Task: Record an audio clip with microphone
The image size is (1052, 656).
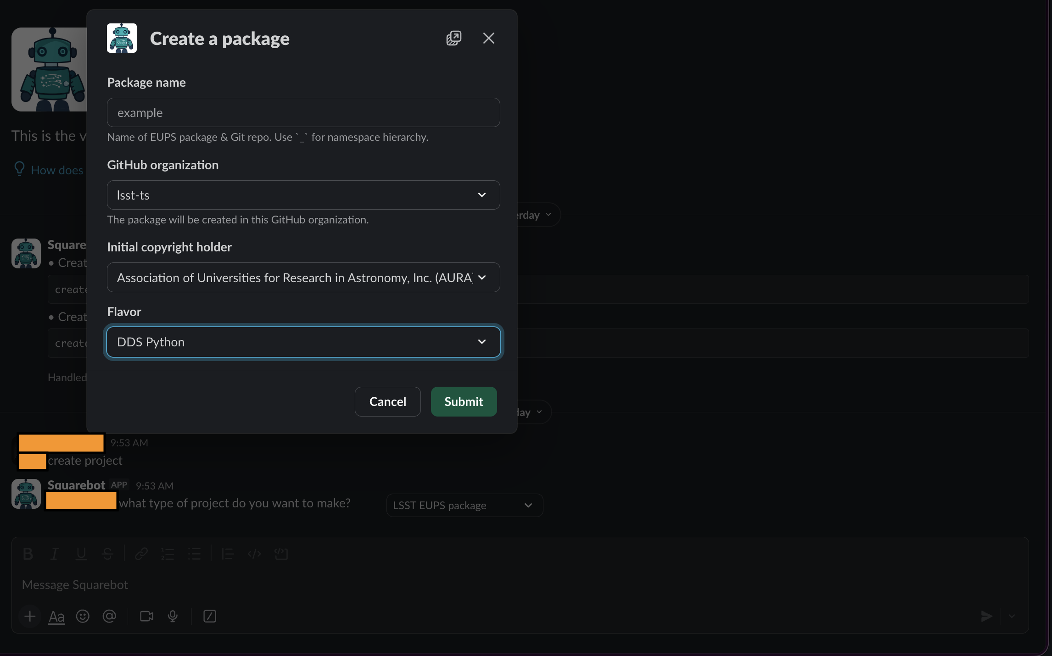Action: [x=173, y=616]
